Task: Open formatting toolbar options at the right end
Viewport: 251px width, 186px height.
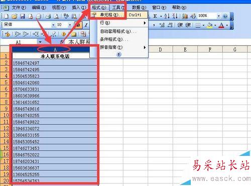Action: (232, 26)
